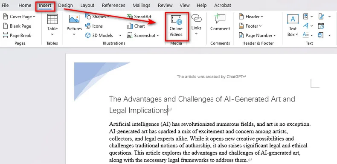
Task: Open the File tab
Action: [x=5, y=6]
